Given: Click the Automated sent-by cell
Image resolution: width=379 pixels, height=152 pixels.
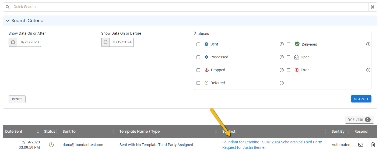Looking at the screenshot, I should [x=341, y=145].
